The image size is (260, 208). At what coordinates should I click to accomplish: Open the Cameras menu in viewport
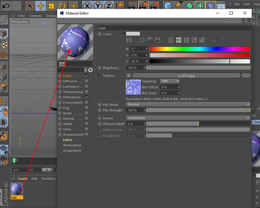pyautogui.click(x=36, y=16)
